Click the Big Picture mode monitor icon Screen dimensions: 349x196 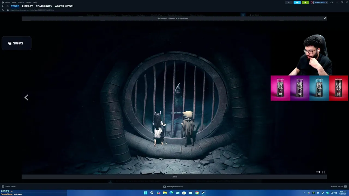[x=332, y=2]
